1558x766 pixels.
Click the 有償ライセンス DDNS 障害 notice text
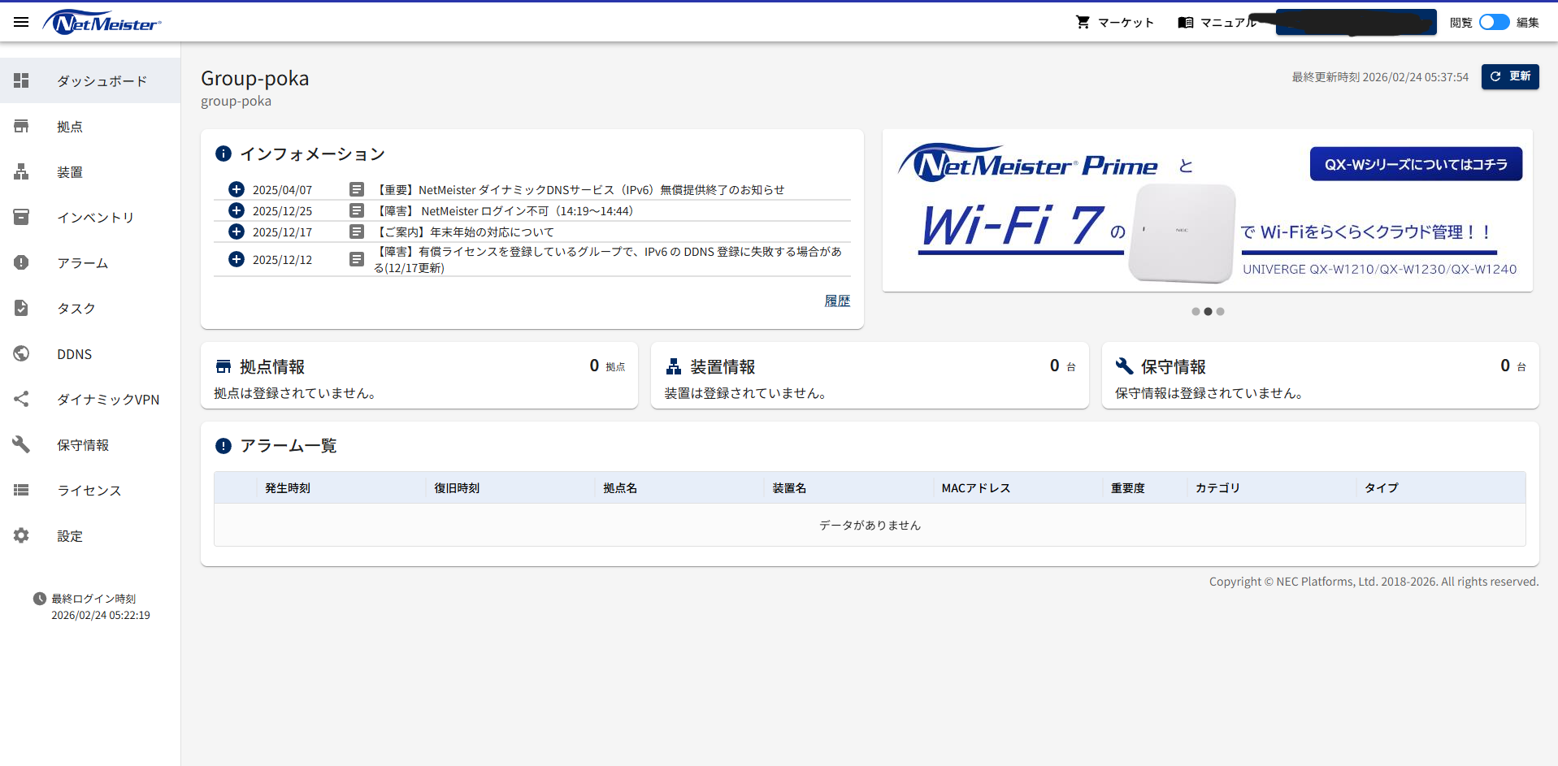tap(608, 259)
